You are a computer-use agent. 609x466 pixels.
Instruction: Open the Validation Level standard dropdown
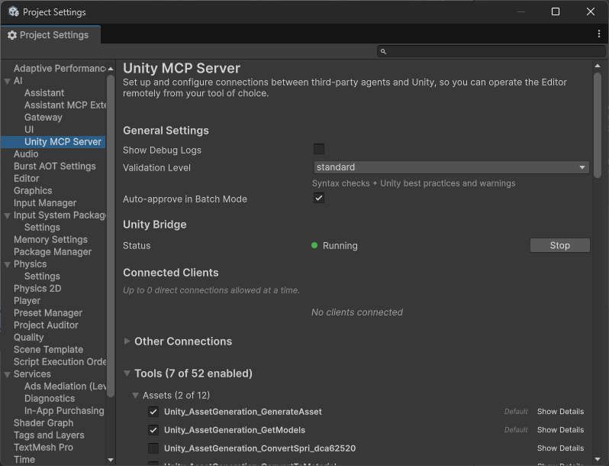click(x=451, y=167)
